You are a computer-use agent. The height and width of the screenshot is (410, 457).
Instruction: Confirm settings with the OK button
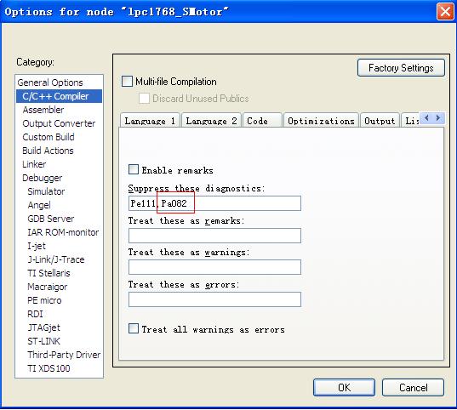tap(344, 388)
